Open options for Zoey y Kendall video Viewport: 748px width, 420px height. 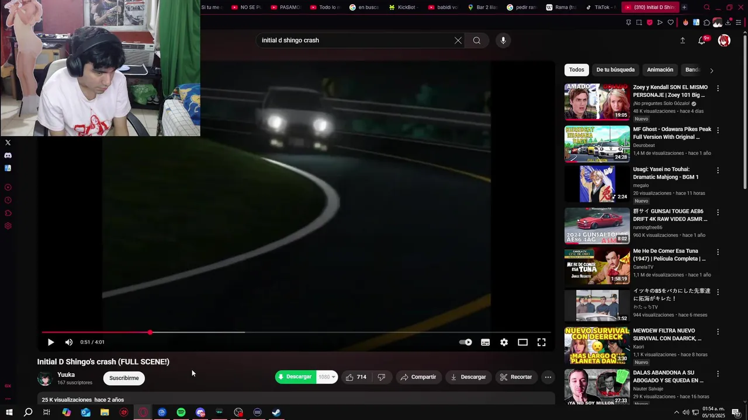point(718,88)
